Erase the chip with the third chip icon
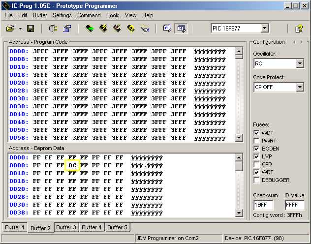Screen dimensions: 311x244 click(117, 29)
